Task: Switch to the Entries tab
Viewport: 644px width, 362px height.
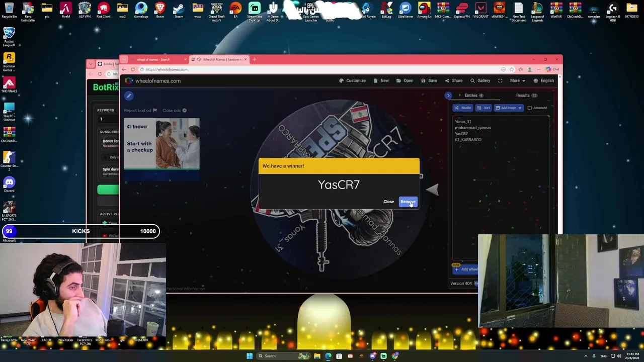Action: coord(473,95)
